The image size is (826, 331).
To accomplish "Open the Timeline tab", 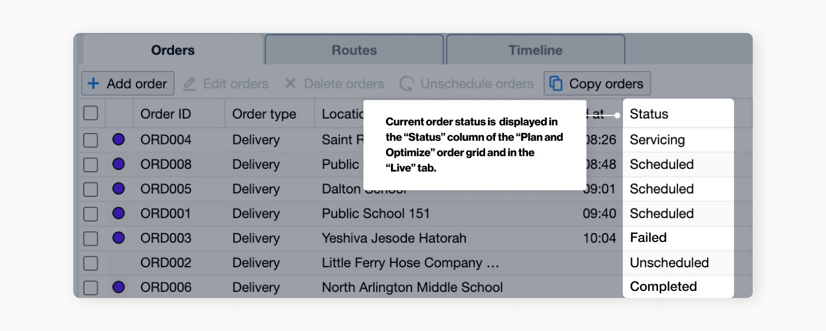I will tap(535, 50).
